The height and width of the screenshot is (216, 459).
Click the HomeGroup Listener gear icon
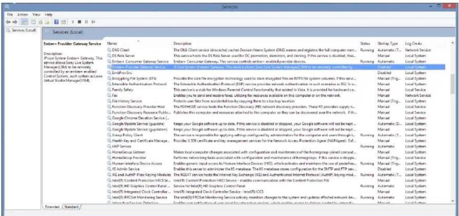109,152
